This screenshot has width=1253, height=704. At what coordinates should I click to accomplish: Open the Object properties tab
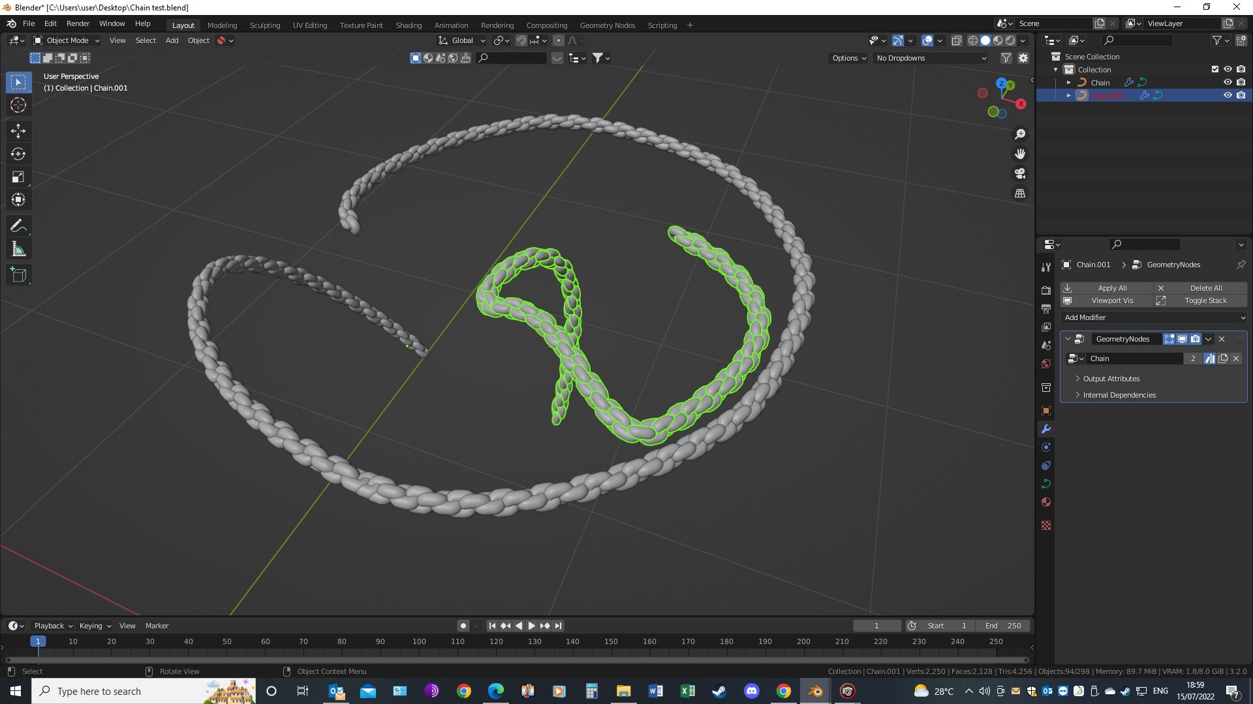1046,411
